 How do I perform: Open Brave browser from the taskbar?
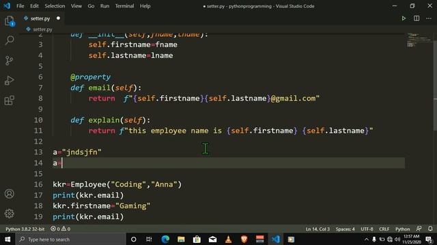coord(244,239)
